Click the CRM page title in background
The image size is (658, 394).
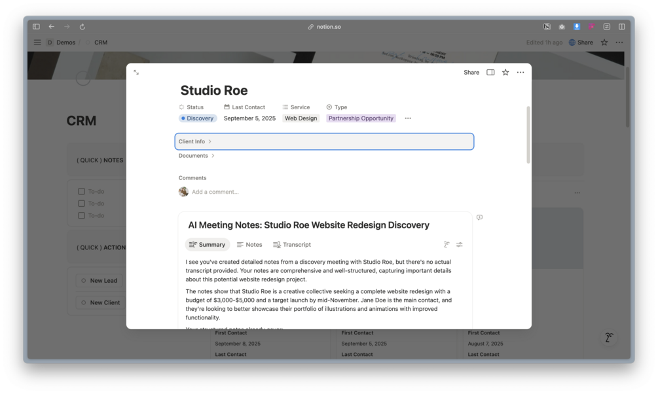(81, 121)
